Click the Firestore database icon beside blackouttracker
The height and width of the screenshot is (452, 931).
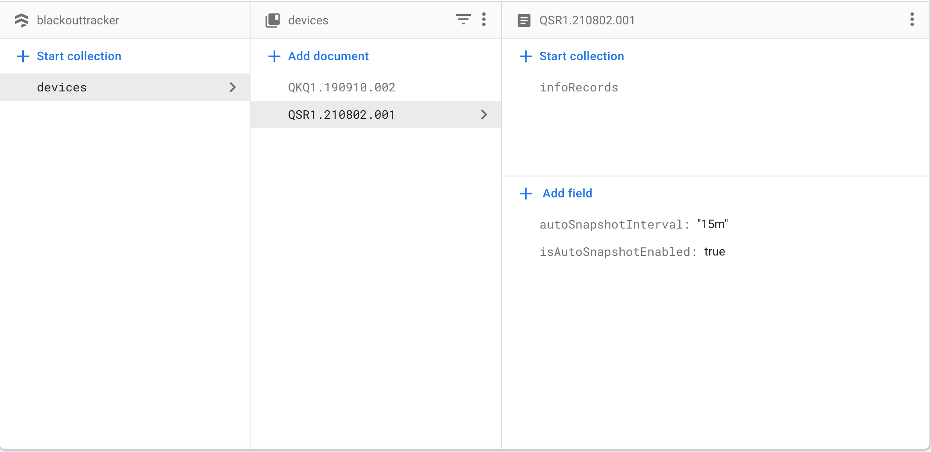click(22, 20)
